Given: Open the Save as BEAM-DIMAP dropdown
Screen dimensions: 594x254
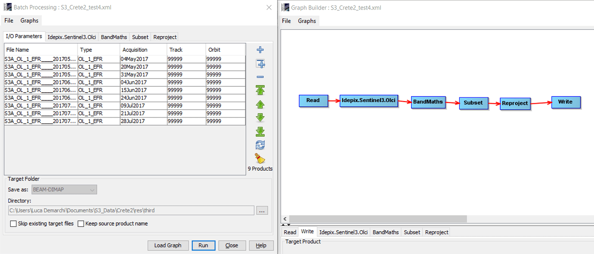Looking at the screenshot, I should (x=64, y=190).
